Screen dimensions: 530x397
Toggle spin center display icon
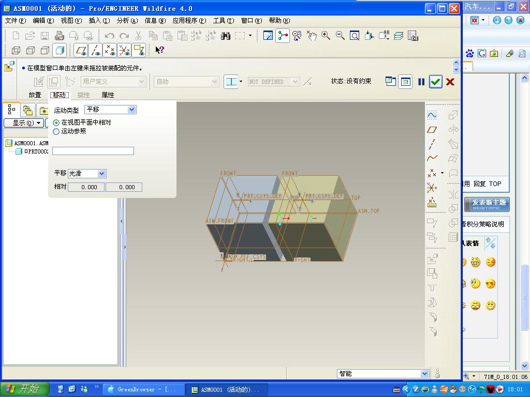pyautogui.click(x=283, y=36)
